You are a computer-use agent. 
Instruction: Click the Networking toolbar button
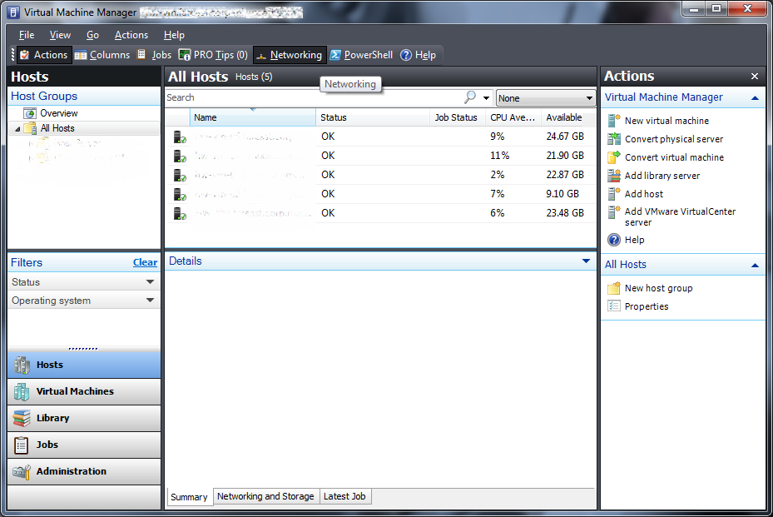[x=290, y=55]
